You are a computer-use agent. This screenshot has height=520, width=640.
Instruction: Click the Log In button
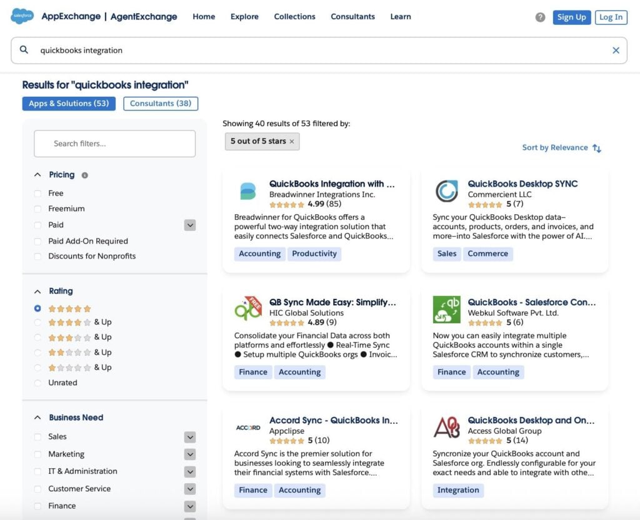[611, 17]
